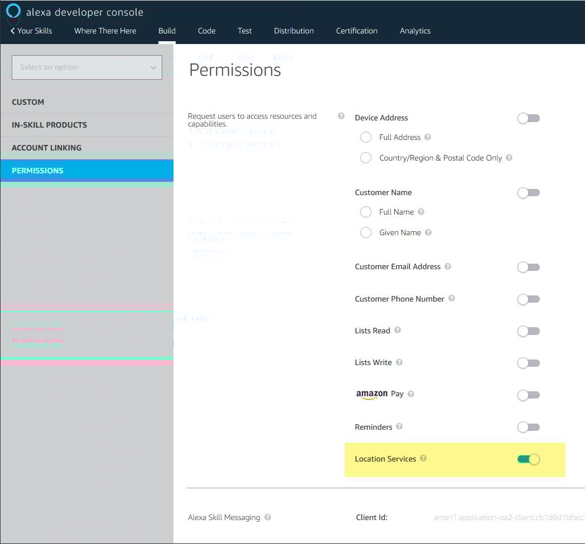The width and height of the screenshot is (585, 544).
Task: Open Account Linking in the sidebar
Action: 46,148
